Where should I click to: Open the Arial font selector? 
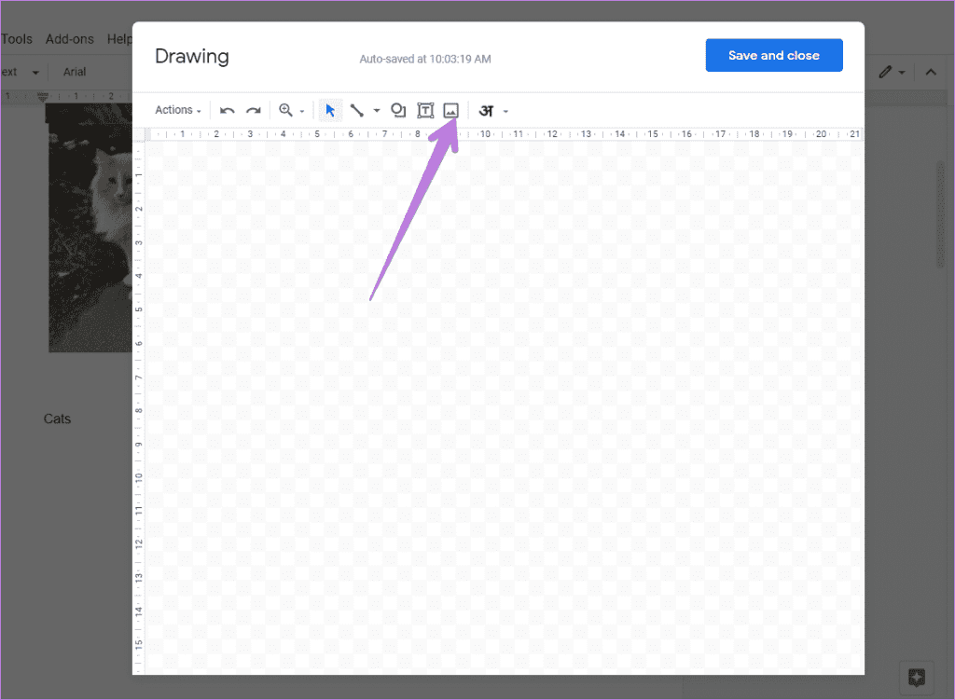click(75, 71)
